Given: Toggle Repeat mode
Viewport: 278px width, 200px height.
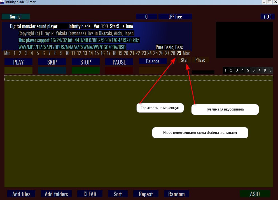Looking at the screenshot, I should coord(146,194).
